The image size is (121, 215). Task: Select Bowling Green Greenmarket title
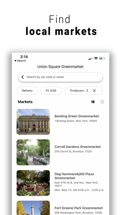77,116
